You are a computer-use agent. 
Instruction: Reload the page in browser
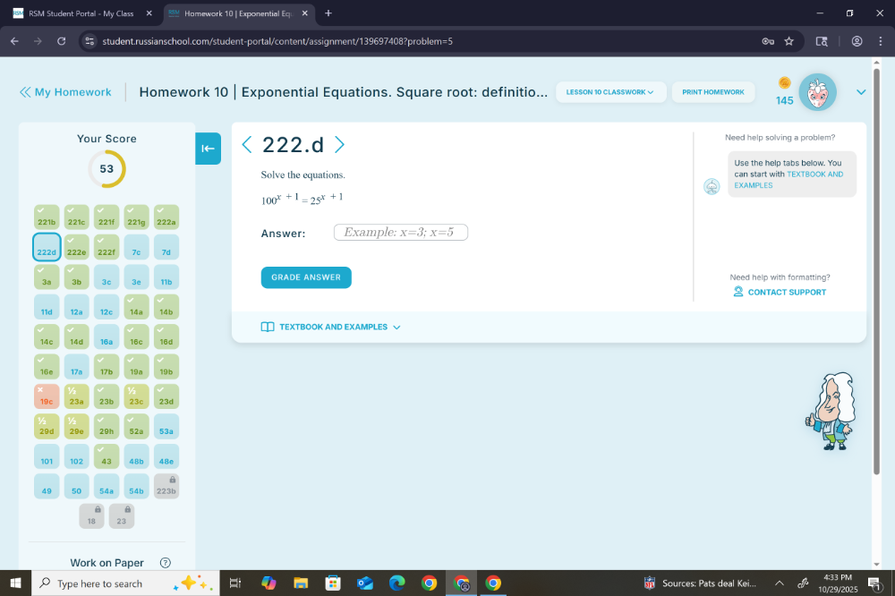pyautogui.click(x=61, y=41)
